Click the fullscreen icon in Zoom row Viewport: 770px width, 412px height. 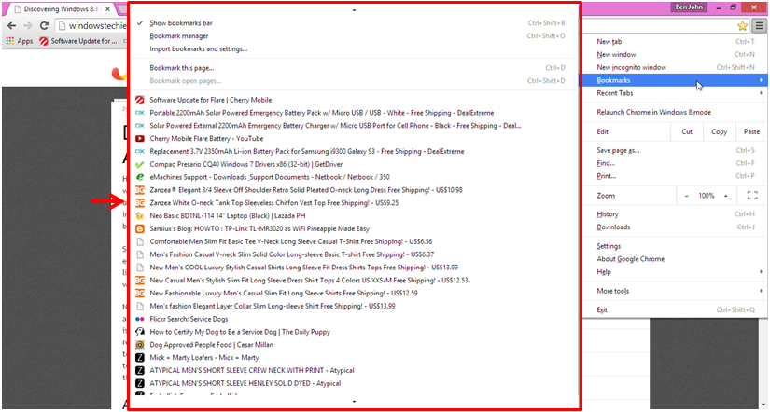[752, 195]
